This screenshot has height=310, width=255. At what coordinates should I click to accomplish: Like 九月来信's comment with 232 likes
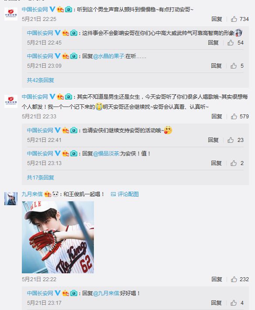(x=234, y=279)
